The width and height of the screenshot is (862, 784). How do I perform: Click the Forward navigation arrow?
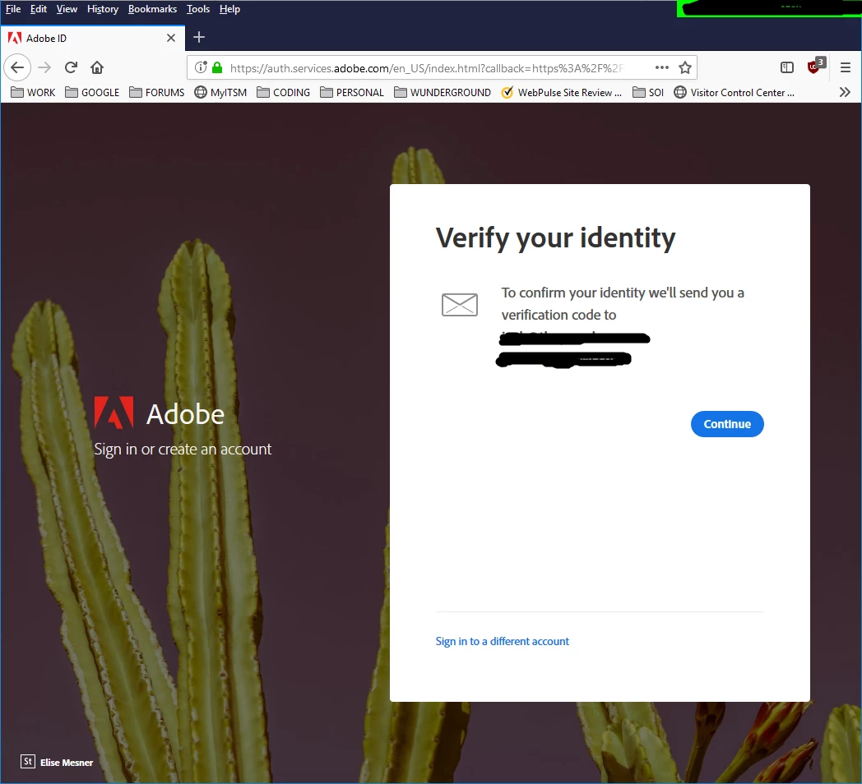point(44,67)
